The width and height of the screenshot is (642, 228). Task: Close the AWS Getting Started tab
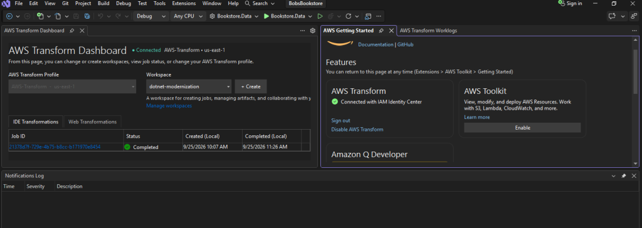click(391, 31)
